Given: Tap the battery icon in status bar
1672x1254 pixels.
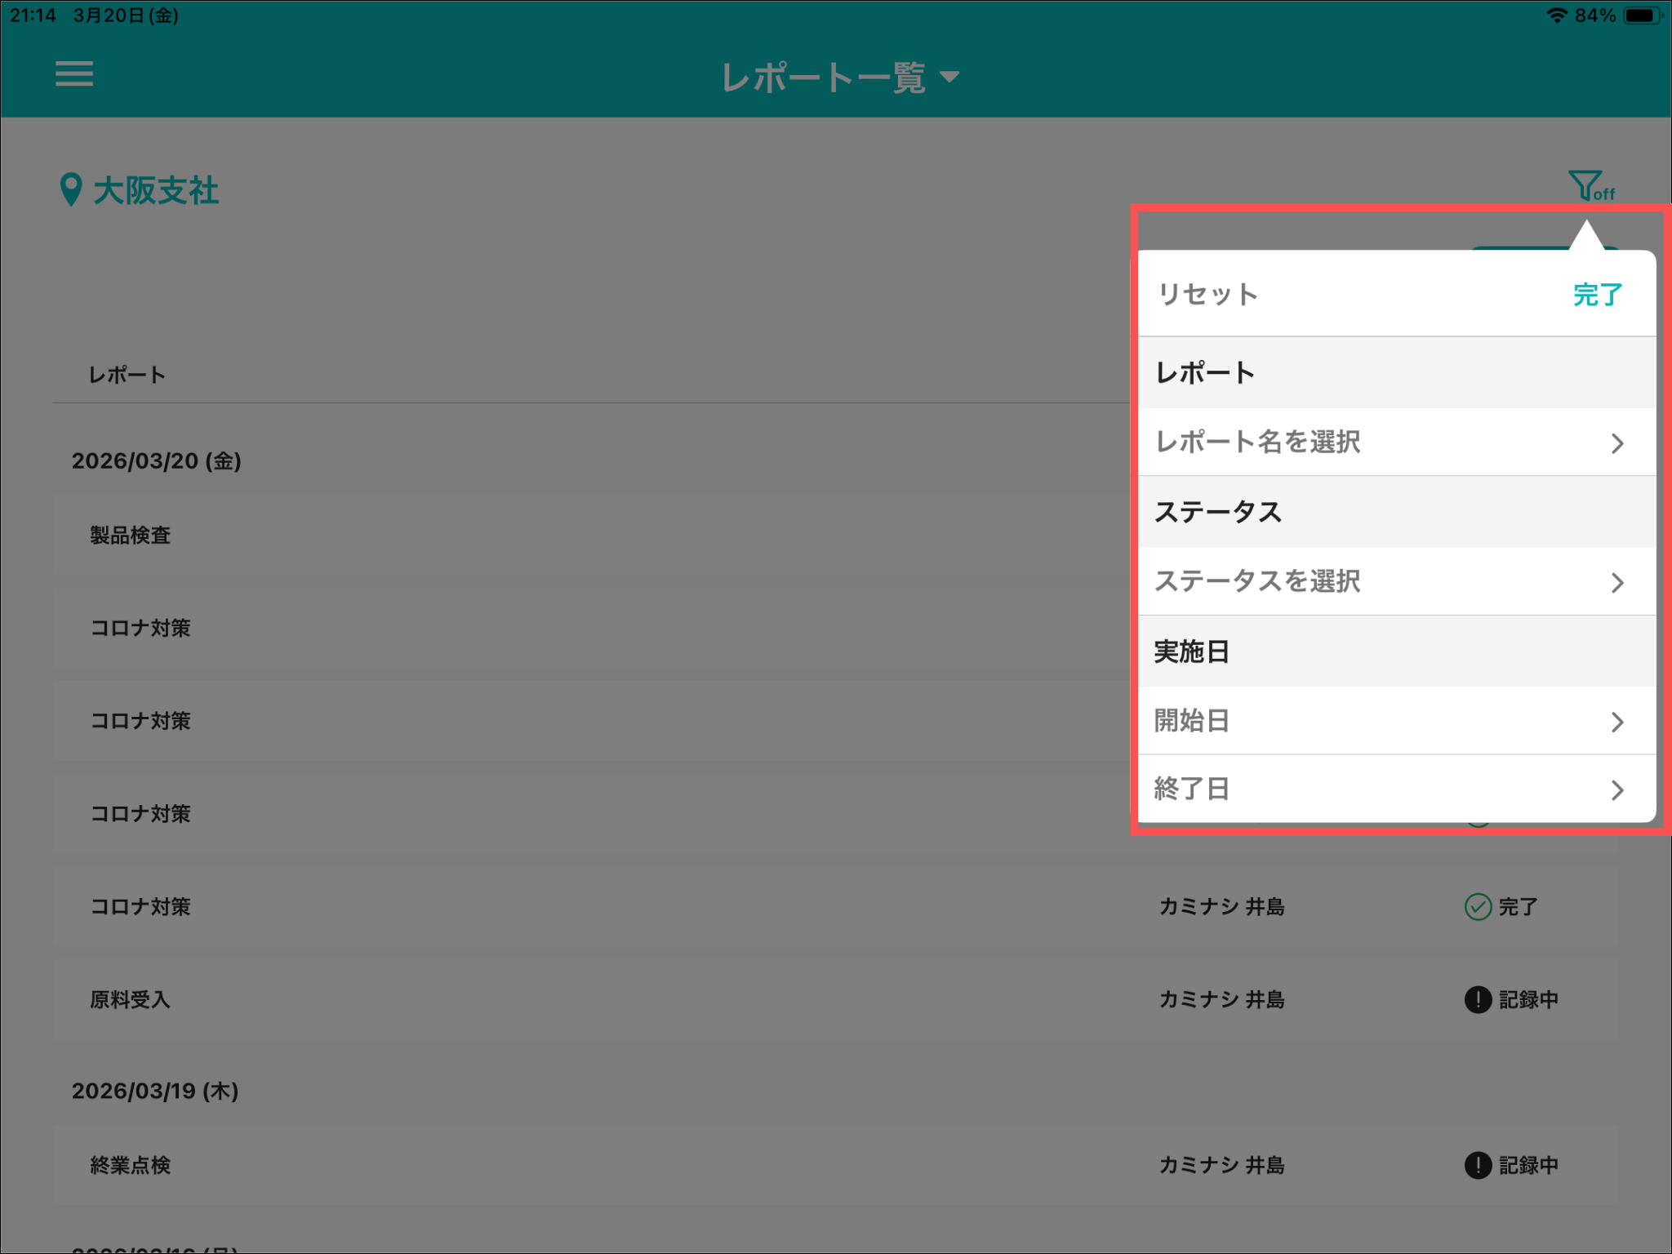Looking at the screenshot, I should pos(1642,16).
